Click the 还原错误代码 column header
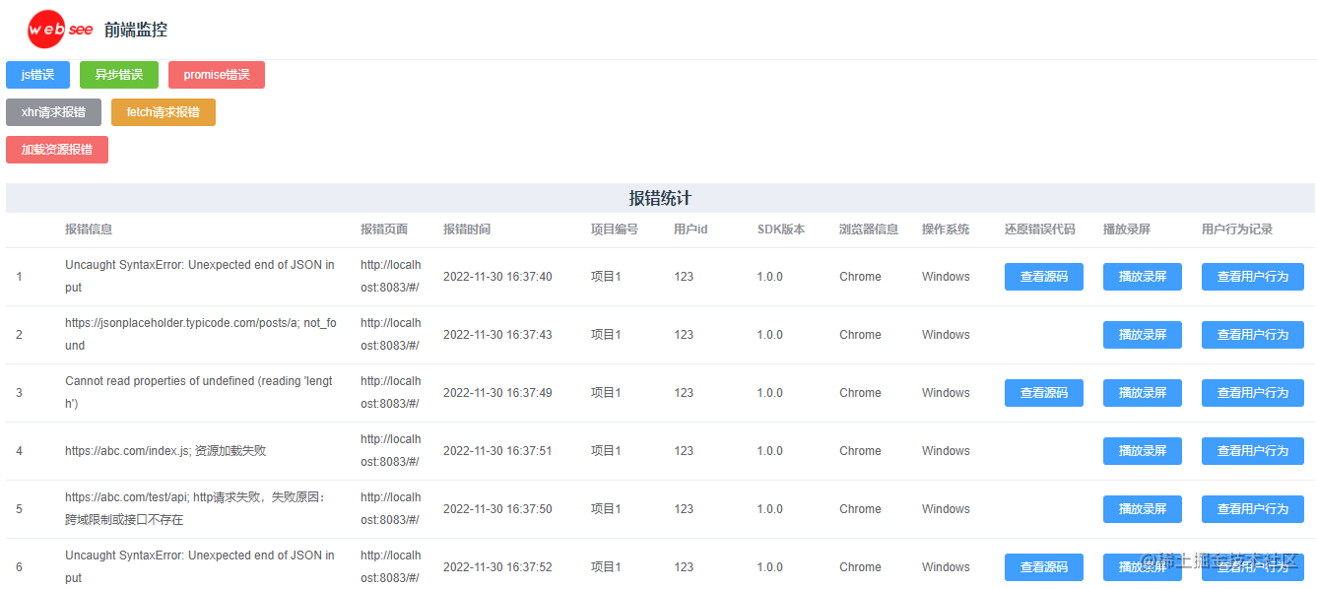 click(1040, 229)
